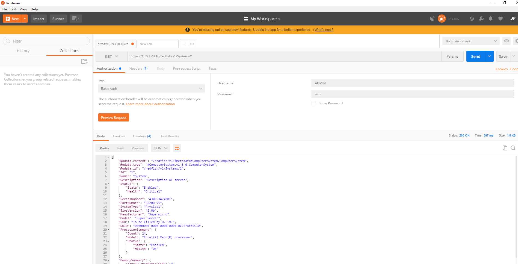Open the Save button dropdown arrow
The image size is (518, 264).
click(514, 56)
